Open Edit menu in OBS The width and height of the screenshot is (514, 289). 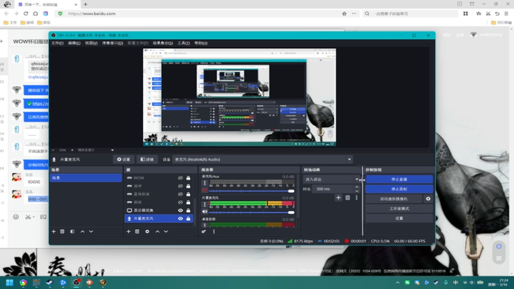74,43
